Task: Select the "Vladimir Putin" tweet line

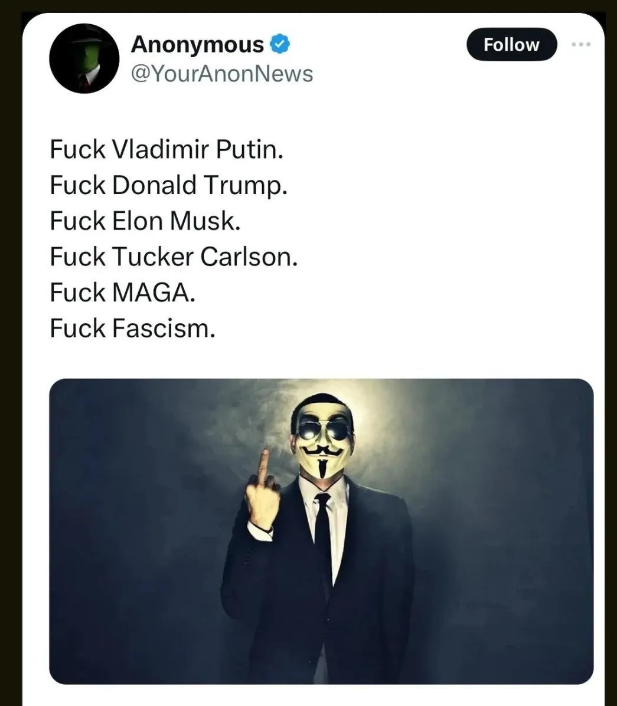Action: 167,149
